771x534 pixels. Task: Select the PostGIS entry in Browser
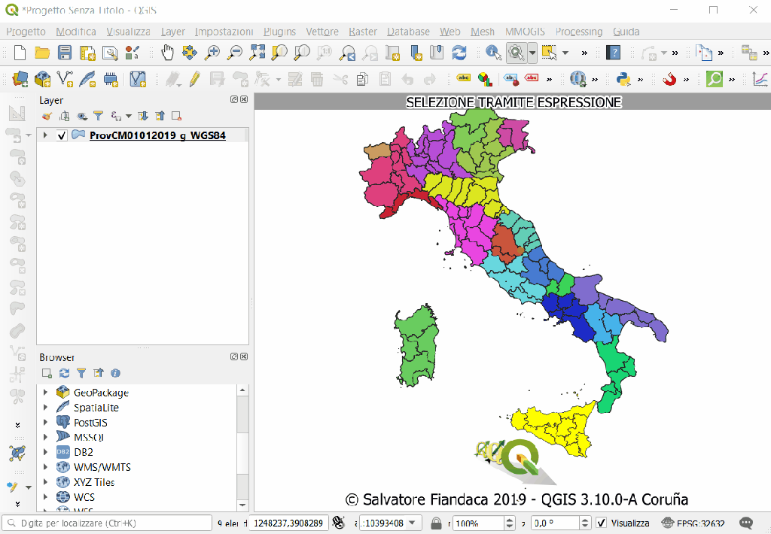pos(90,423)
